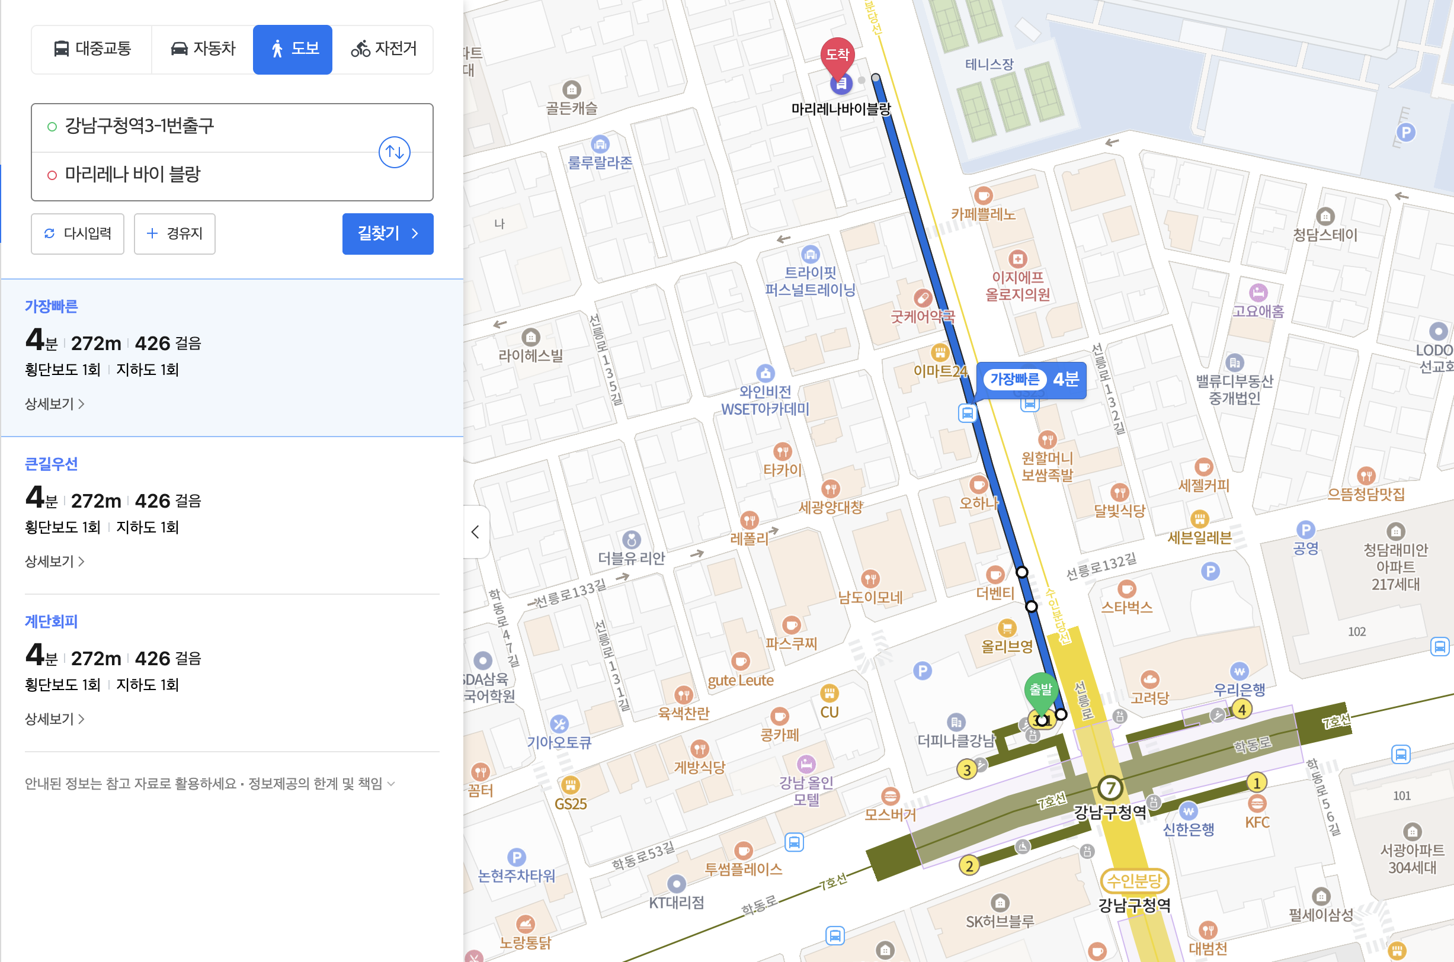Open 상세보기 for 가장빠른 route
The height and width of the screenshot is (962, 1454).
54,404
